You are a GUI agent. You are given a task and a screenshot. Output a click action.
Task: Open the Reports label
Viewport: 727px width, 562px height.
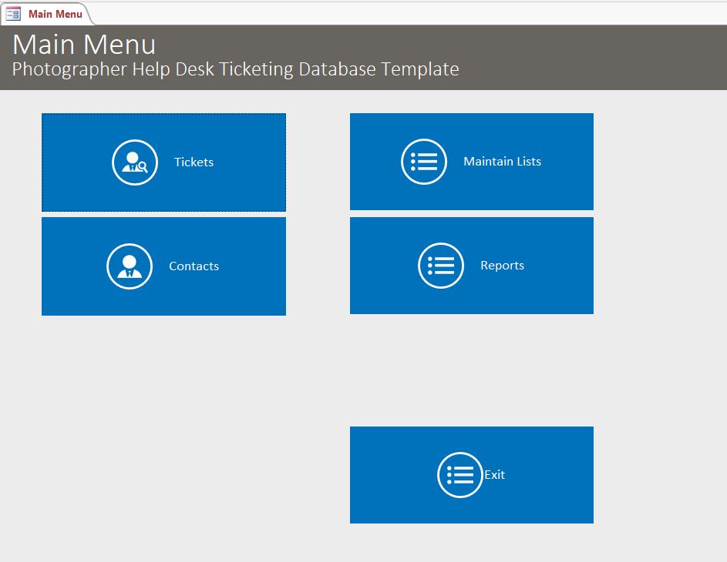(x=502, y=266)
